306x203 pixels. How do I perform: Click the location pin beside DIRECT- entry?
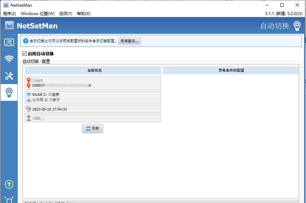point(29,85)
